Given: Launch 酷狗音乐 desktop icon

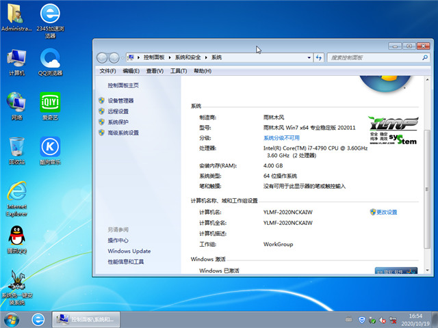Looking at the screenshot, I should tap(50, 151).
